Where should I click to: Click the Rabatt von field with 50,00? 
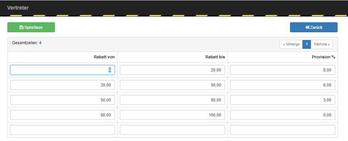pyautogui.click(x=62, y=100)
